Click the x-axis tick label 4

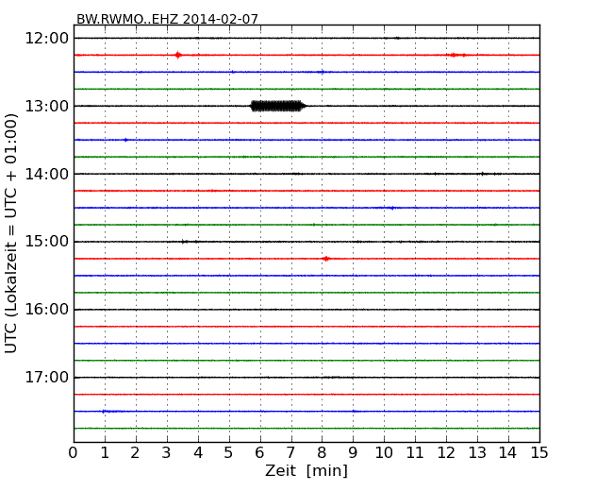pos(198,452)
